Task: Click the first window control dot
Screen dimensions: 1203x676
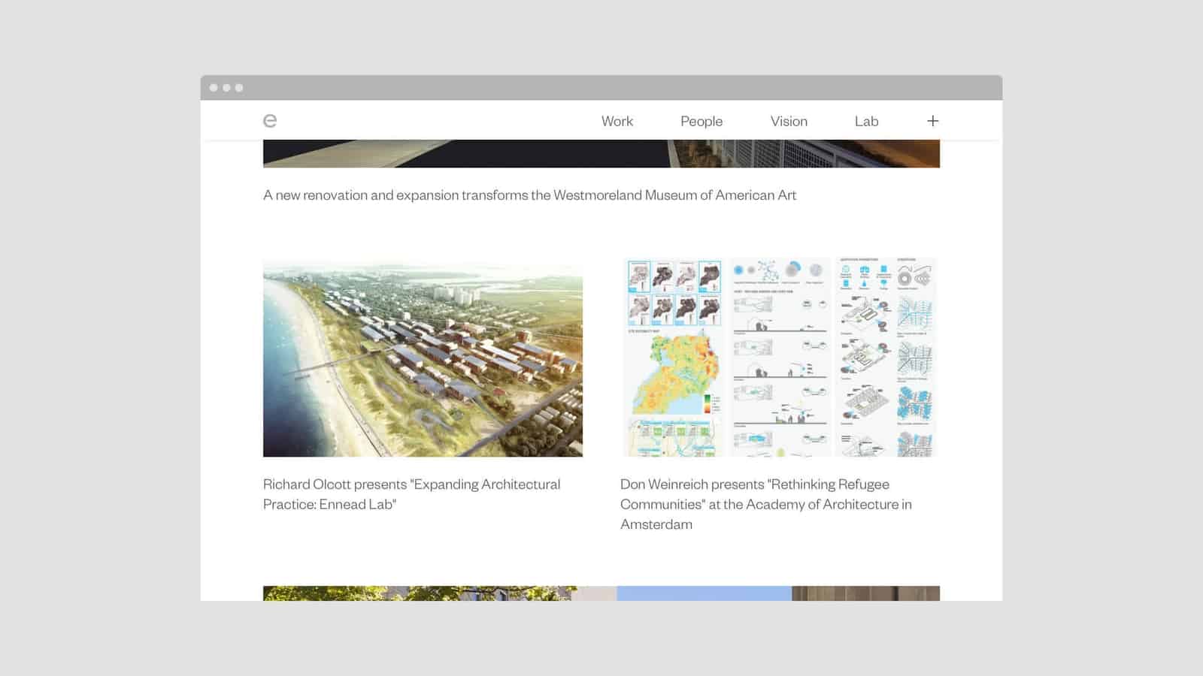Action: [214, 88]
